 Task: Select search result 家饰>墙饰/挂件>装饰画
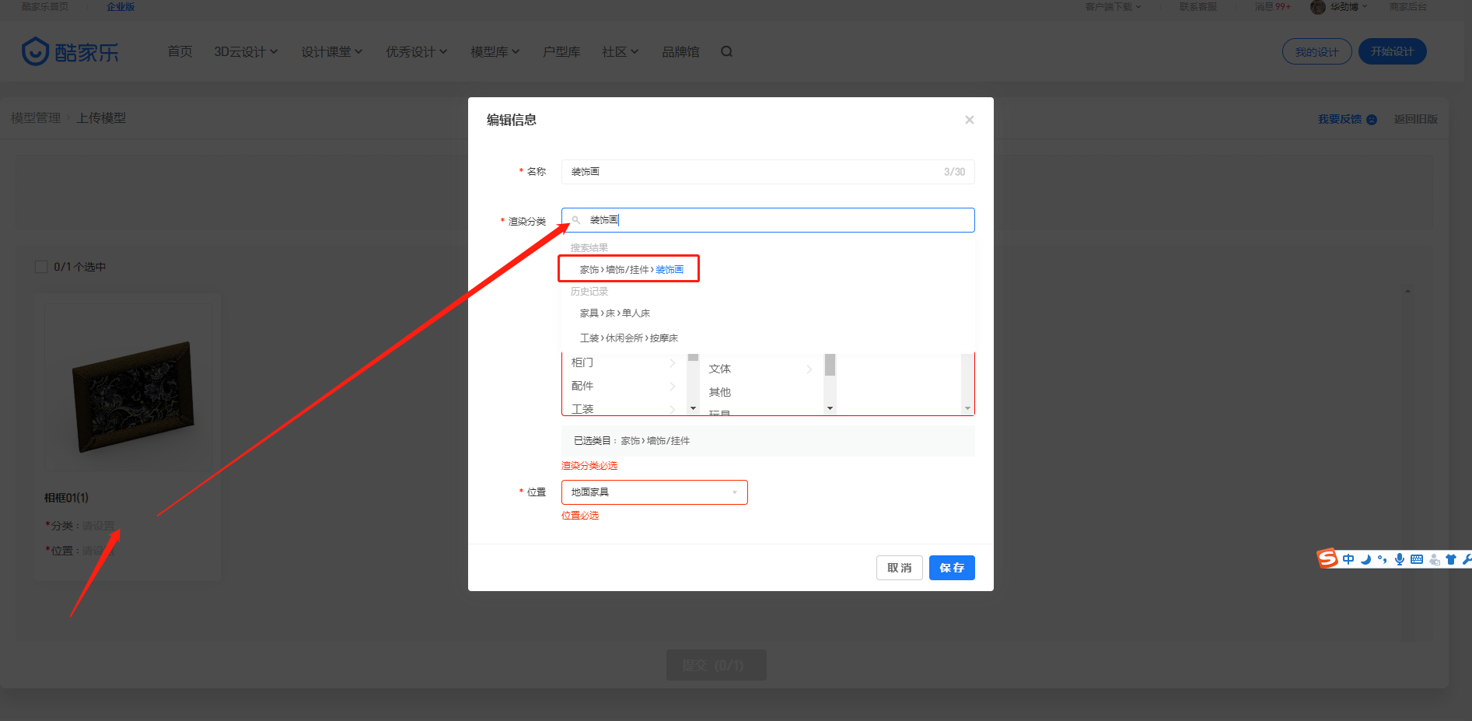pos(631,268)
